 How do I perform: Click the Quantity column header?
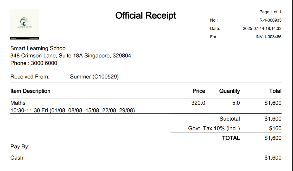click(230, 91)
